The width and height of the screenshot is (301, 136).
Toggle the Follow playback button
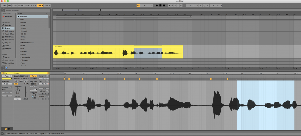(138, 5)
